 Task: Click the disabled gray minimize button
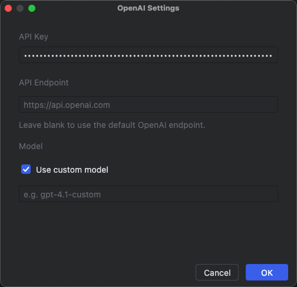point(20,8)
